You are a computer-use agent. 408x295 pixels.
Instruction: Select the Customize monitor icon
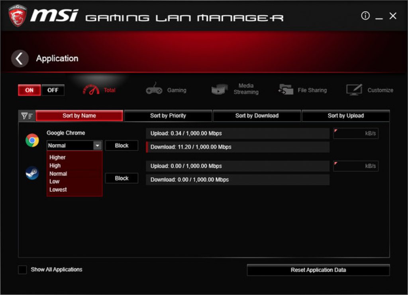tap(354, 90)
